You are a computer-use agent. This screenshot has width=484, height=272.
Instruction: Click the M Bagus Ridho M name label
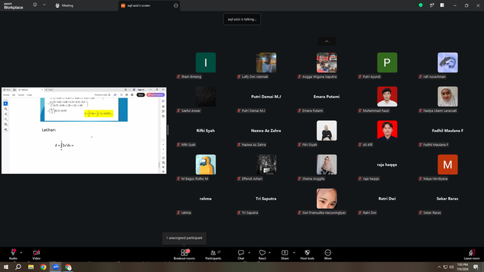192,178
